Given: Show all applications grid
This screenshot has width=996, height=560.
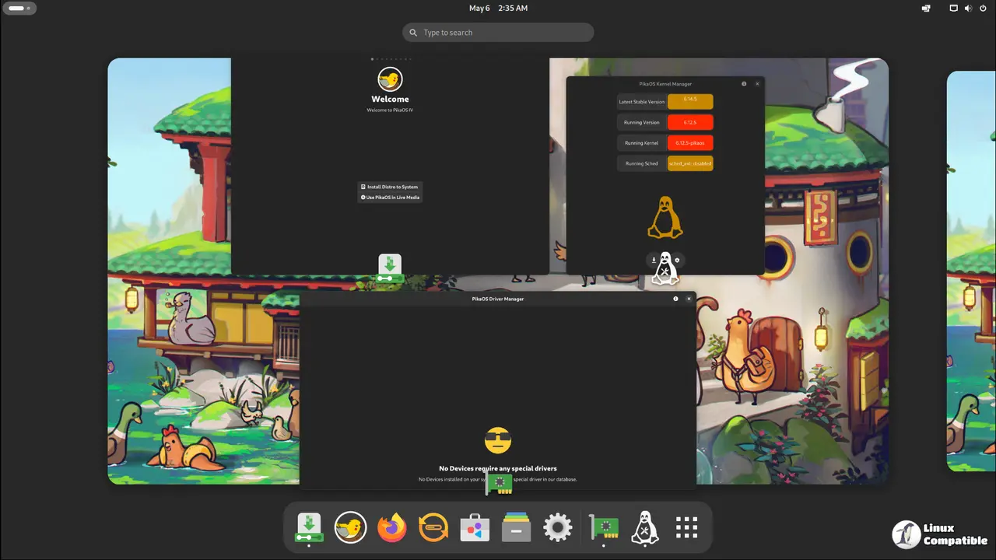Looking at the screenshot, I should click(x=686, y=528).
